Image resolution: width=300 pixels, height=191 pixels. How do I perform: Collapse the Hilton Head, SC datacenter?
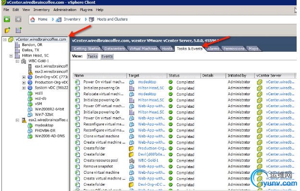click(x=11, y=56)
